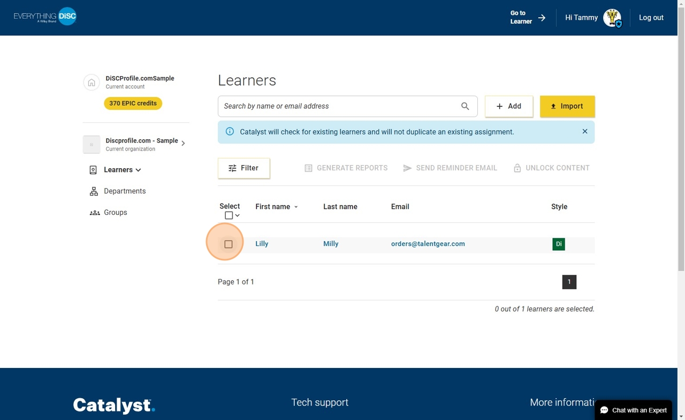
Task: Click Generate Reports
Action: tap(346, 168)
